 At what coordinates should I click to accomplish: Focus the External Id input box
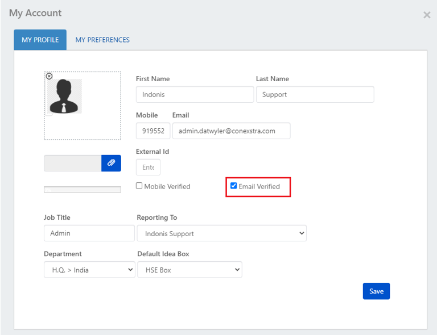tap(148, 167)
